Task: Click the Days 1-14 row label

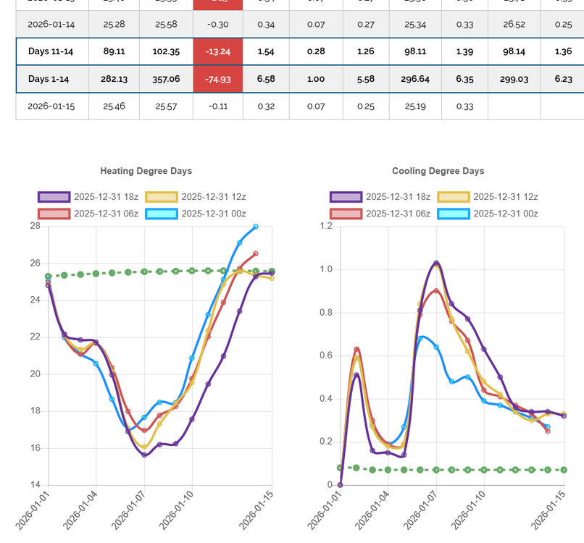Action: [51, 79]
